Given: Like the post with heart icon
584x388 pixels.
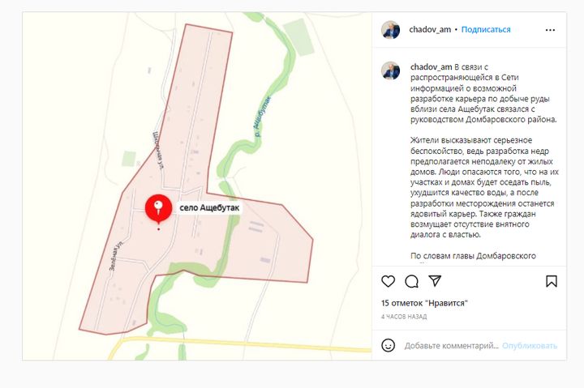Looking at the screenshot, I should pos(388,281).
